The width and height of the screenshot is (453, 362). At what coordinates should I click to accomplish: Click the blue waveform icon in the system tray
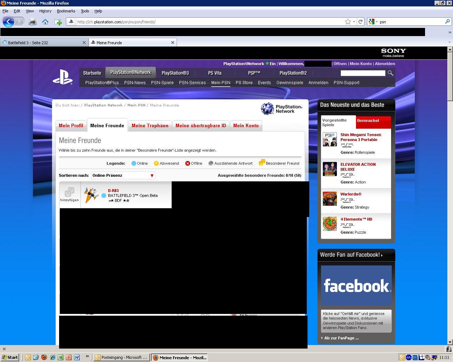[409, 357]
